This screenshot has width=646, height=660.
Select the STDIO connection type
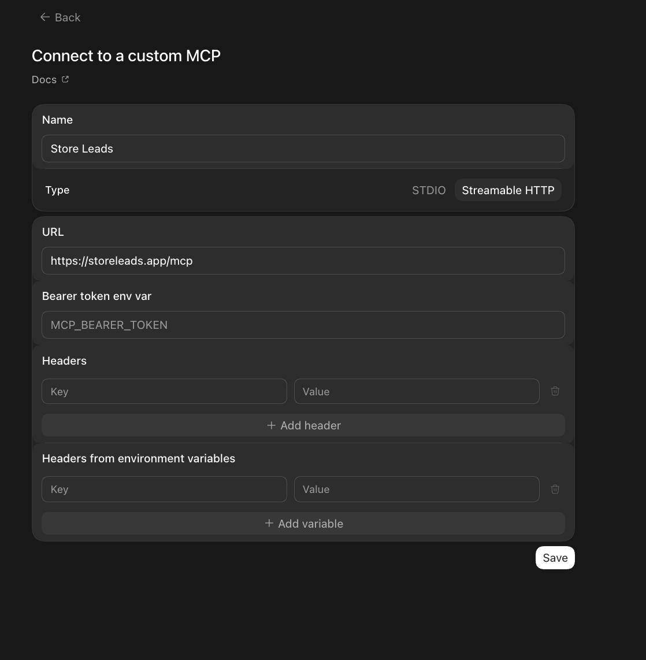point(428,190)
